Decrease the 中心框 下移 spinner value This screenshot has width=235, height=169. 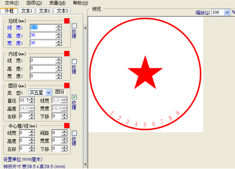click(x=64, y=150)
